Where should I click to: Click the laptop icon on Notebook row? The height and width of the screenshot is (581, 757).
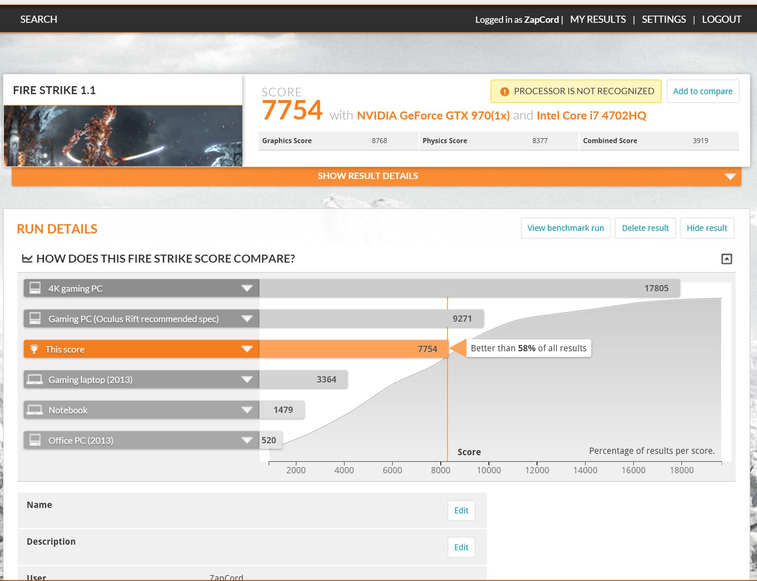(x=35, y=410)
